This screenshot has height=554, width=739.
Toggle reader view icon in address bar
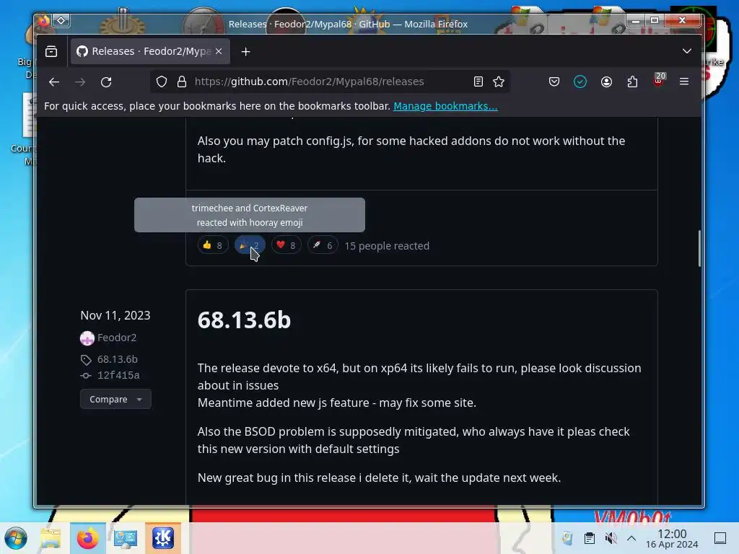(x=478, y=82)
